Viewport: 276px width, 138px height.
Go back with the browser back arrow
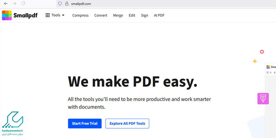(x=6, y=3)
